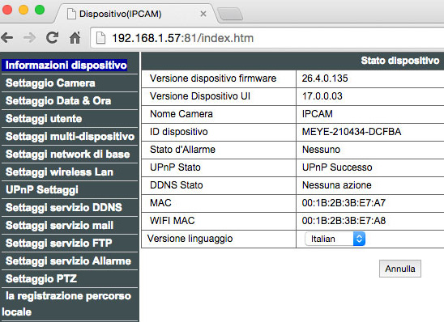
Task: Open Informazioni dispositivo in the sidebar
Action: [x=66, y=65]
